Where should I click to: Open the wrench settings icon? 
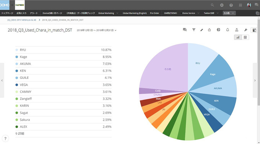(245, 30)
